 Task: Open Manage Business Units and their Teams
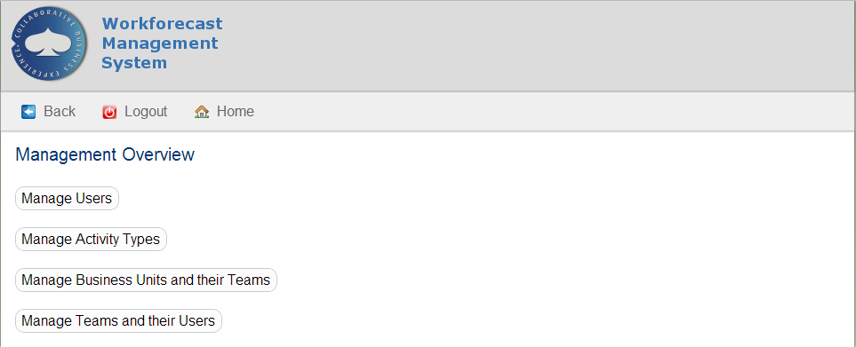click(146, 280)
